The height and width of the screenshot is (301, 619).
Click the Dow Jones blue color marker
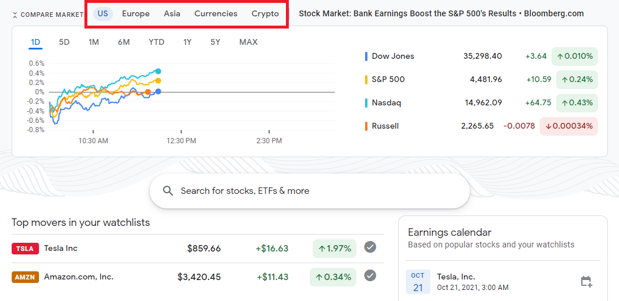[x=367, y=56]
